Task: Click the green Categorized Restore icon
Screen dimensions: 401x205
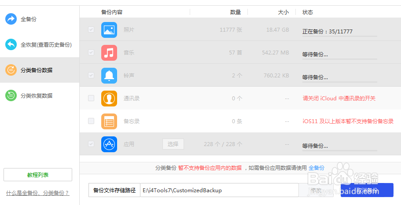Action: pos(11,95)
